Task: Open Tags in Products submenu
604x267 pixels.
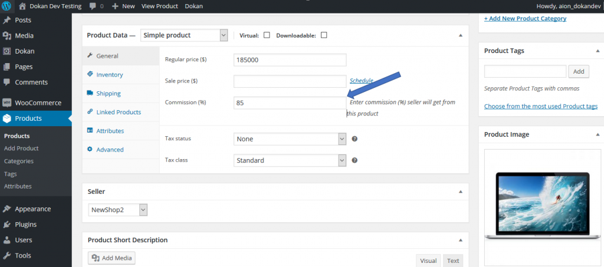Action: point(11,174)
